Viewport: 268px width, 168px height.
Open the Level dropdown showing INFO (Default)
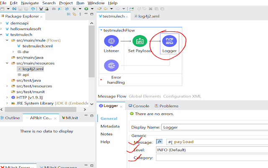pyautogui.click(x=212, y=150)
